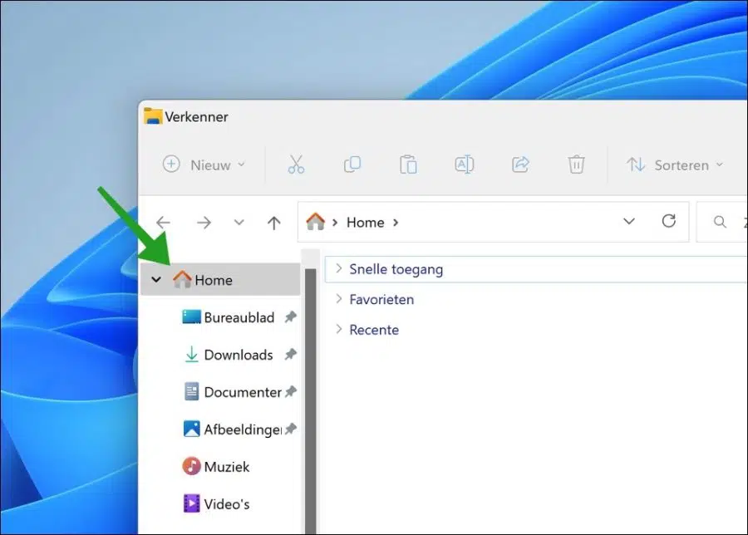Click the pin icon next to Downloads
Image resolution: width=748 pixels, height=535 pixels.
pyautogui.click(x=291, y=354)
